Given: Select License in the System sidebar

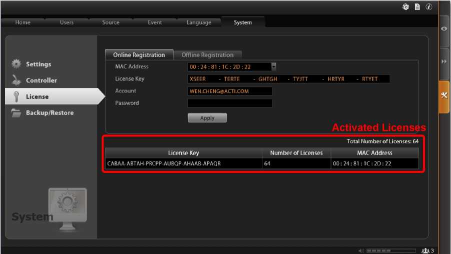Looking at the screenshot, I should tap(37, 96).
